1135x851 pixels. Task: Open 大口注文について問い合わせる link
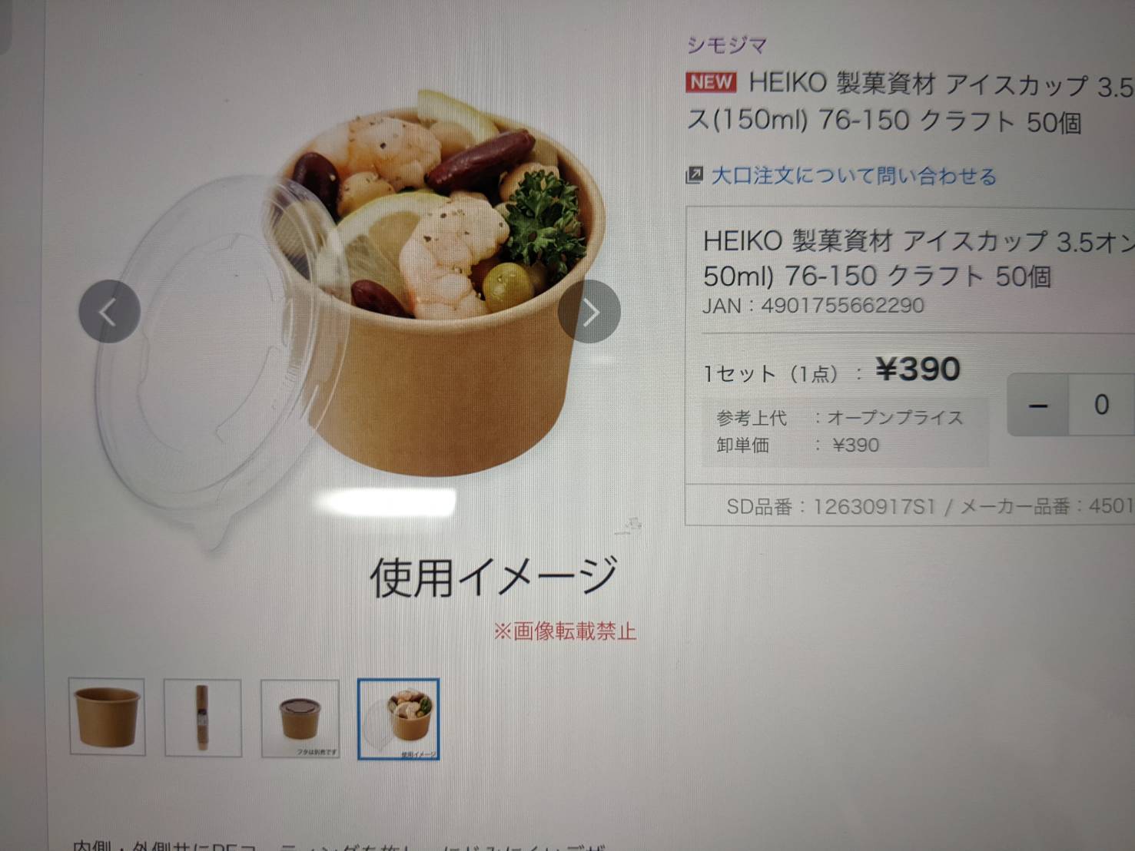[x=854, y=176]
